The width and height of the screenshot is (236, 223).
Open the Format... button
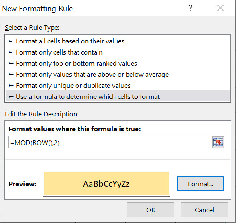(200, 184)
